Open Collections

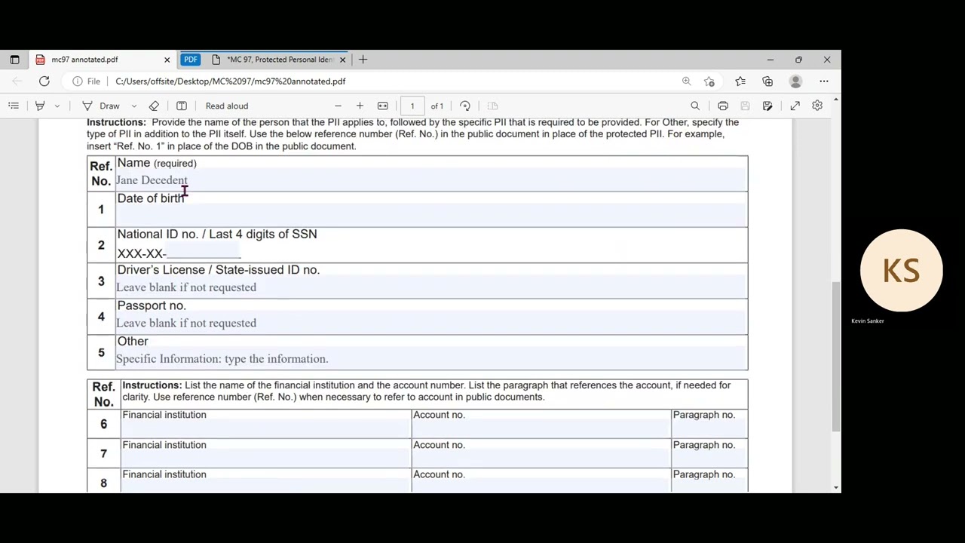pos(767,81)
